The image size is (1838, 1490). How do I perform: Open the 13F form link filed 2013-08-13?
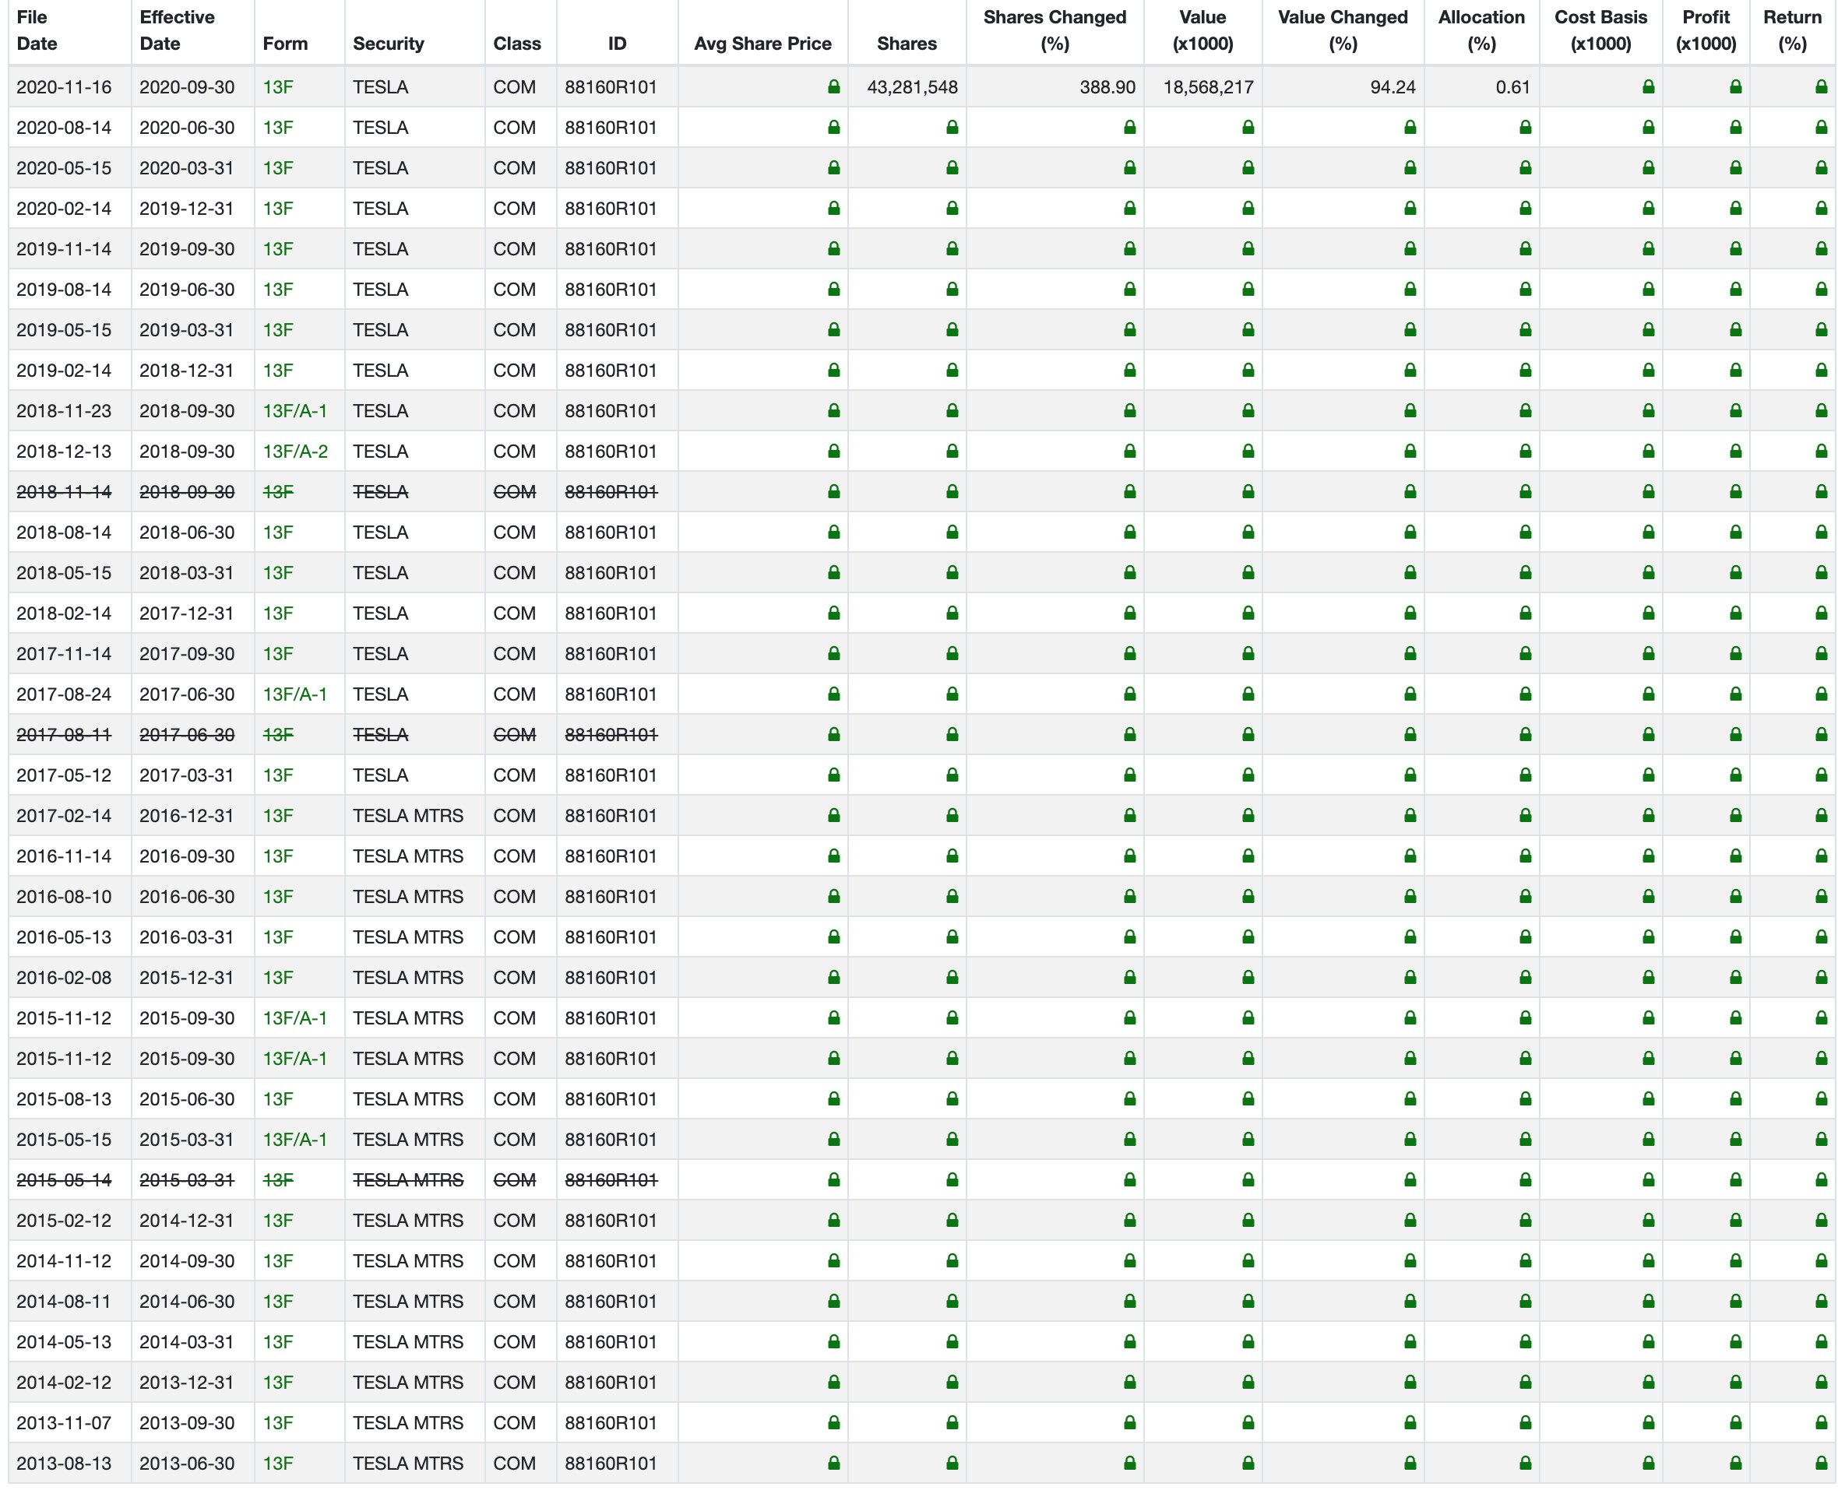[x=277, y=1464]
